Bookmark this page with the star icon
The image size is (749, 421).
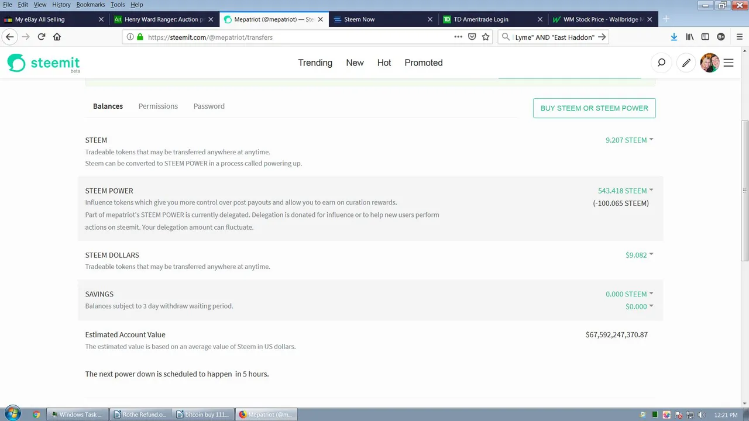pyautogui.click(x=486, y=37)
